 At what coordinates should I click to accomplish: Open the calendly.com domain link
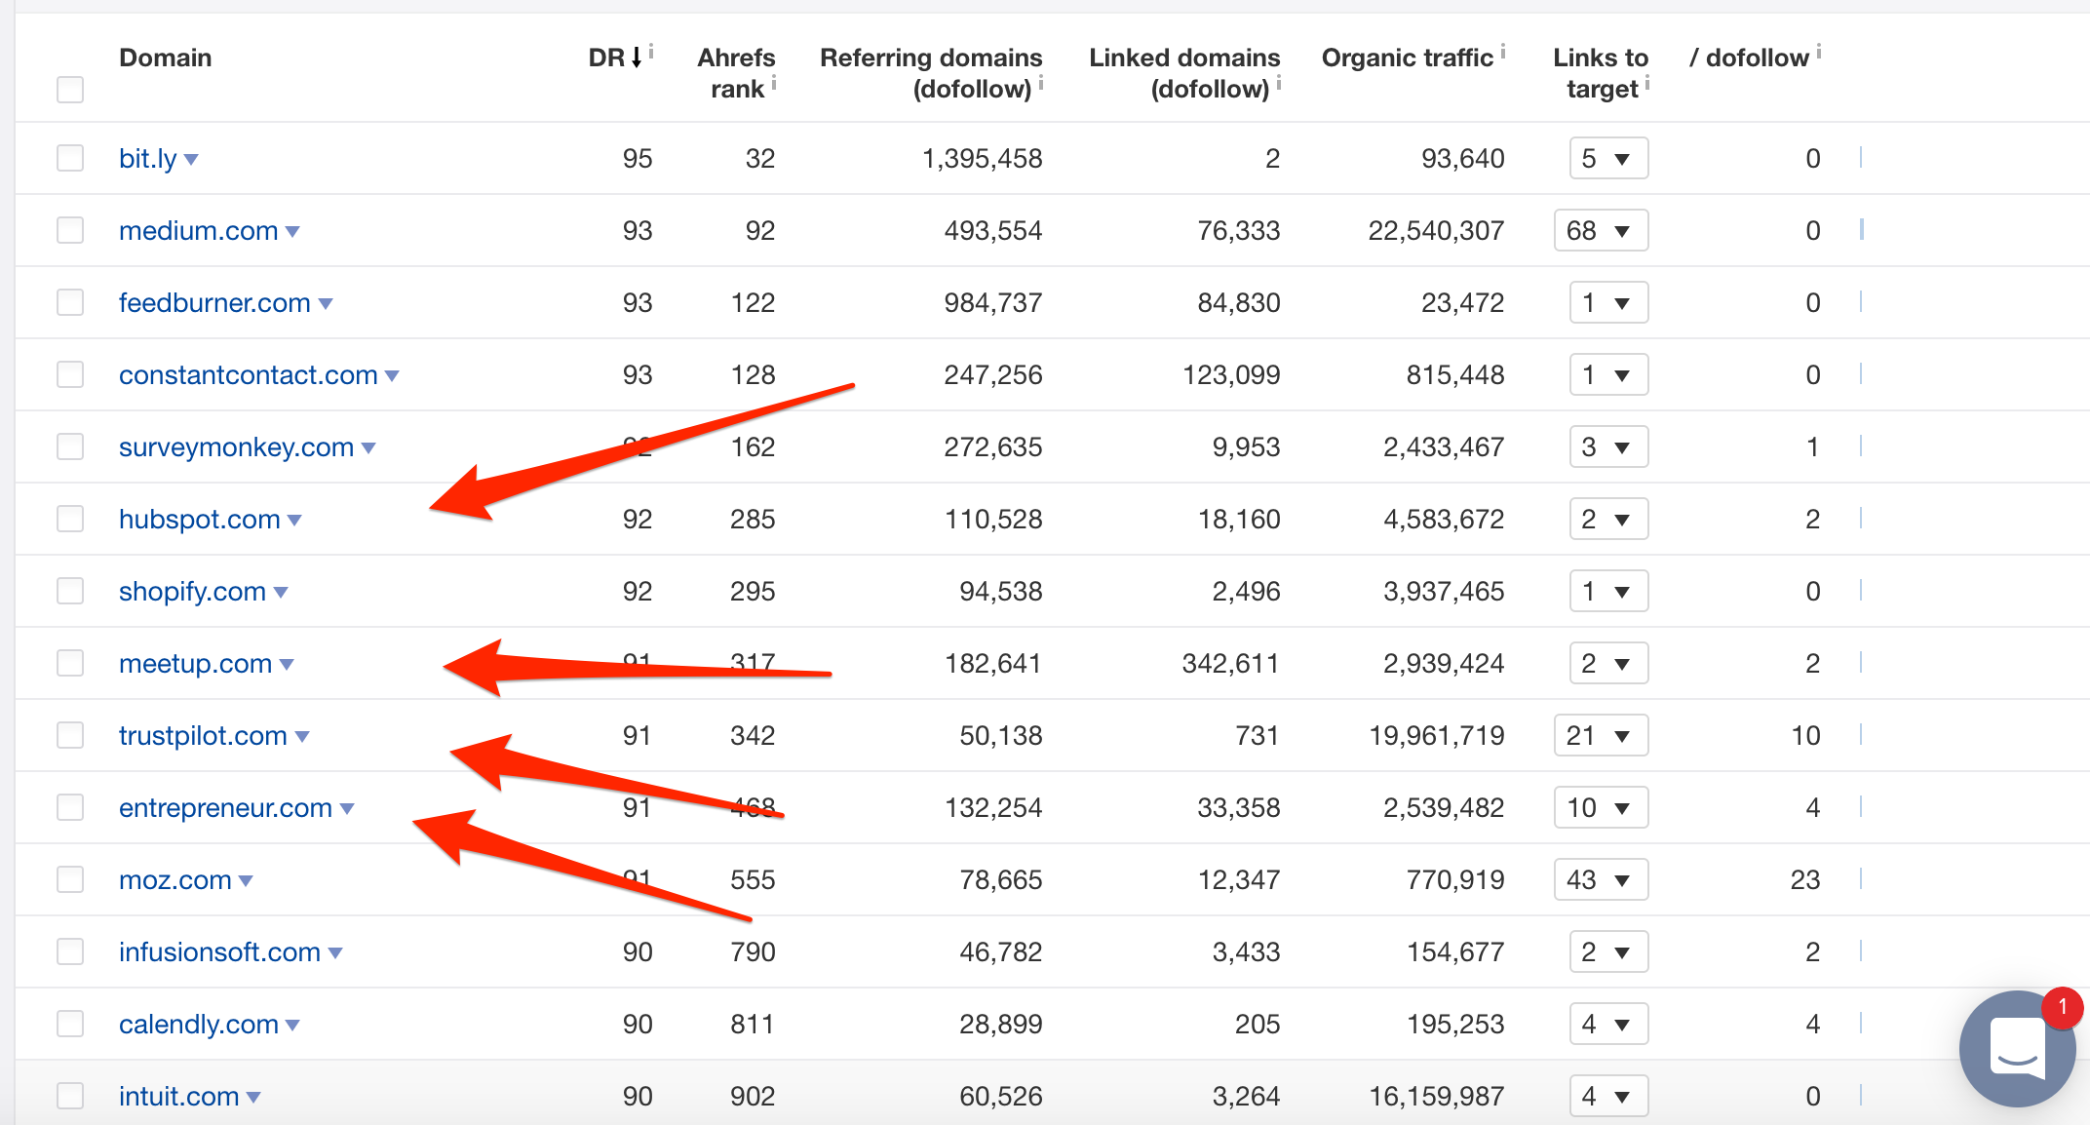coord(199,1024)
